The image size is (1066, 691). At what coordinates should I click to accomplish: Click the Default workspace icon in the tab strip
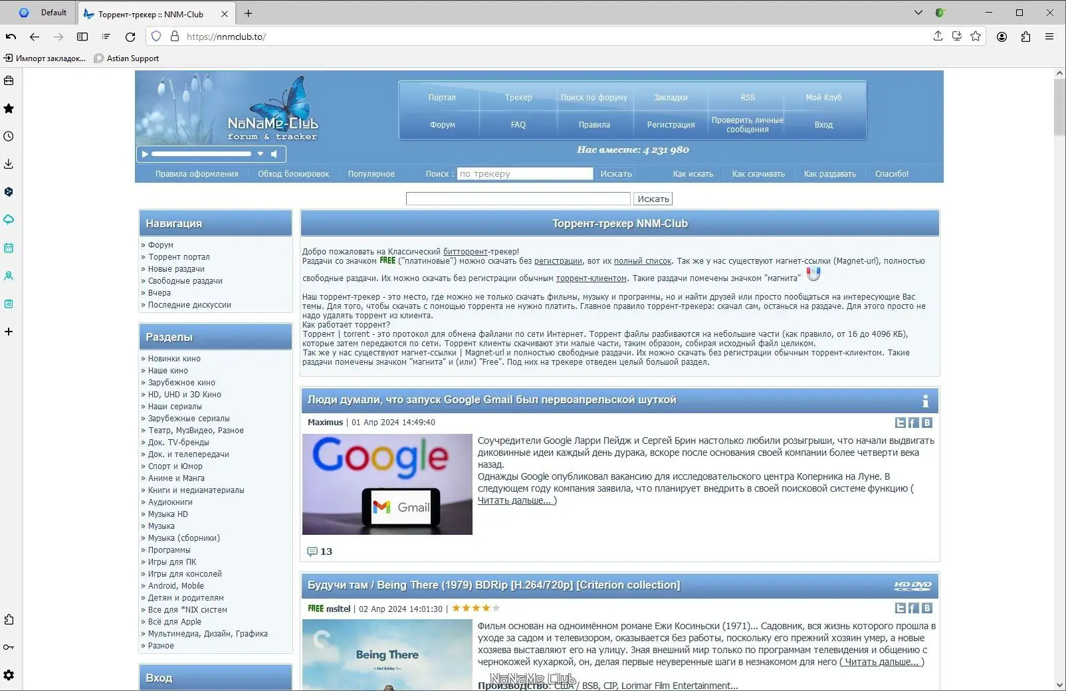[24, 13]
